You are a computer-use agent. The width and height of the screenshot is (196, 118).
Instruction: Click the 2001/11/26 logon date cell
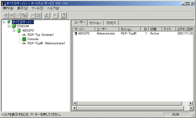[185, 33]
